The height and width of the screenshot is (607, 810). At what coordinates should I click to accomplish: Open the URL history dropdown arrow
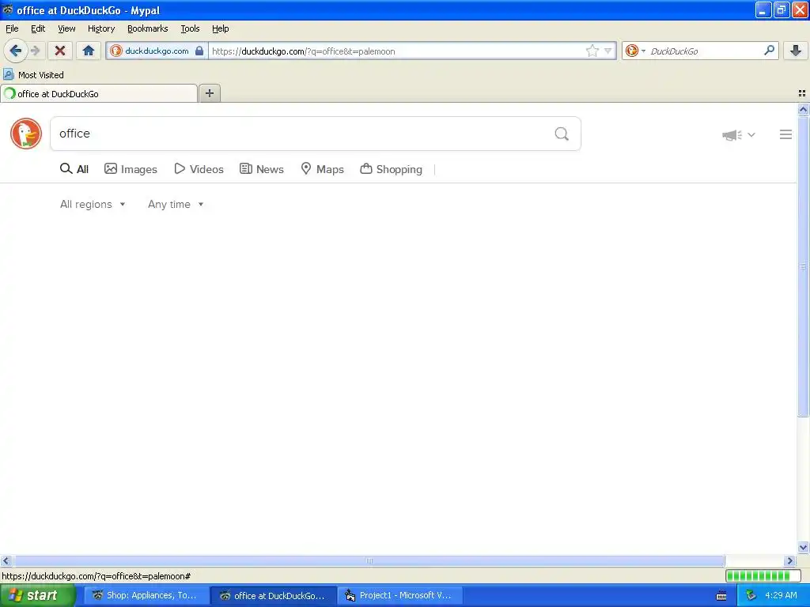[x=608, y=51]
